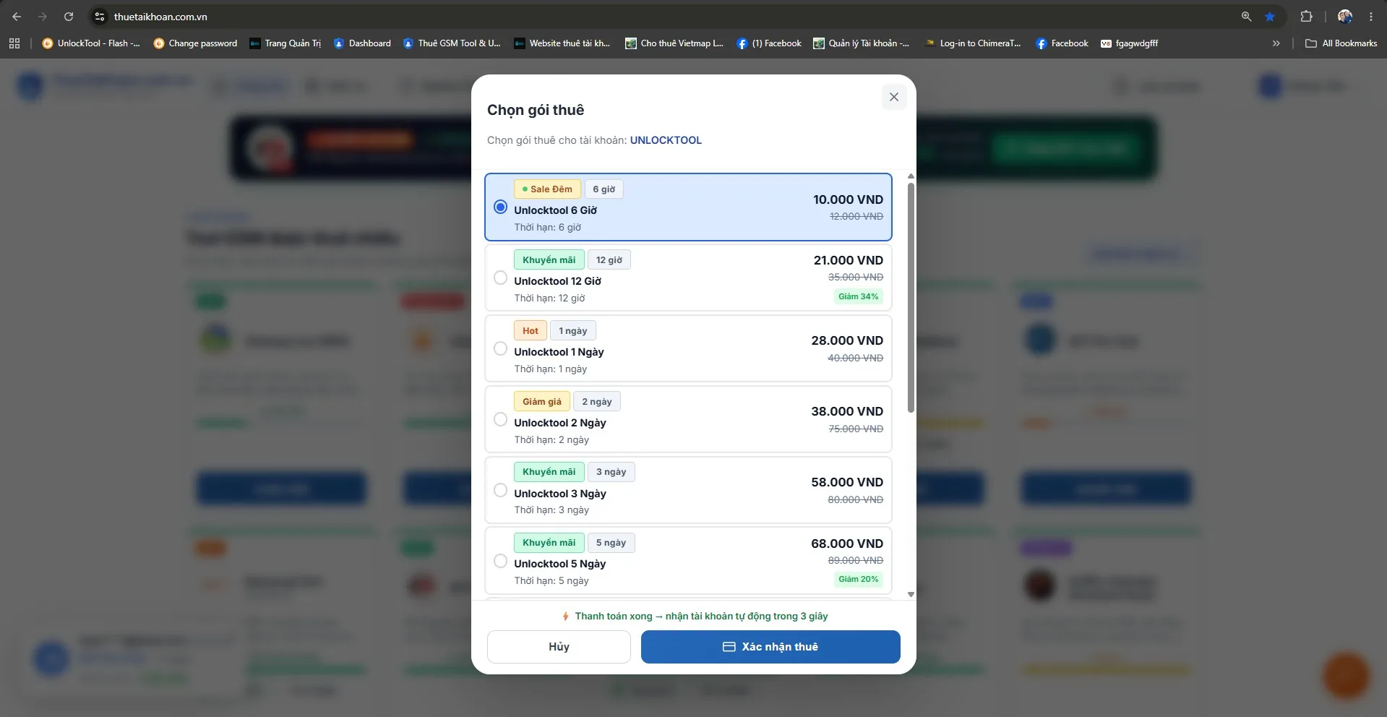Open UnlockTool - Flash bookmark
The width and height of the screenshot is (1387, 717).
(x=91, y=43)
